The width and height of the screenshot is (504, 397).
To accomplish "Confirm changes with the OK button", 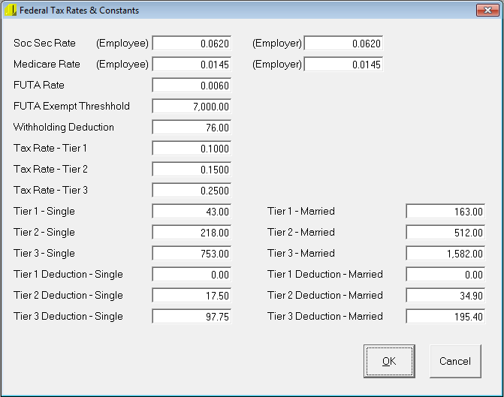I will tap(389, 361).
